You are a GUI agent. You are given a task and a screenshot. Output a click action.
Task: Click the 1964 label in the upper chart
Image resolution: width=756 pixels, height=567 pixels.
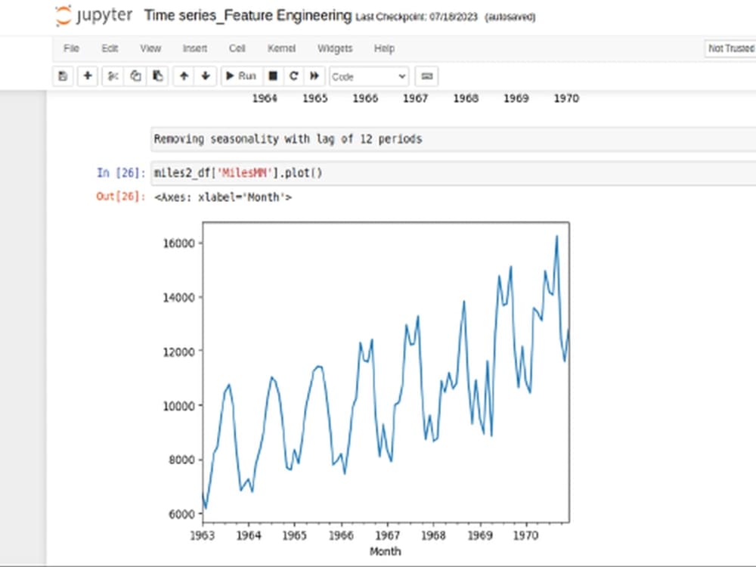265,98
